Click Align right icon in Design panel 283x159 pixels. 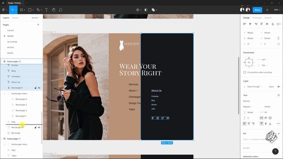(256, 24)
